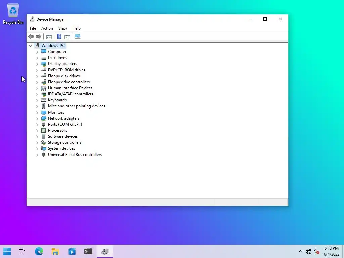Click the Processors chip icon
The width and height of the screenshot is (344, 258).
(44, 130)
